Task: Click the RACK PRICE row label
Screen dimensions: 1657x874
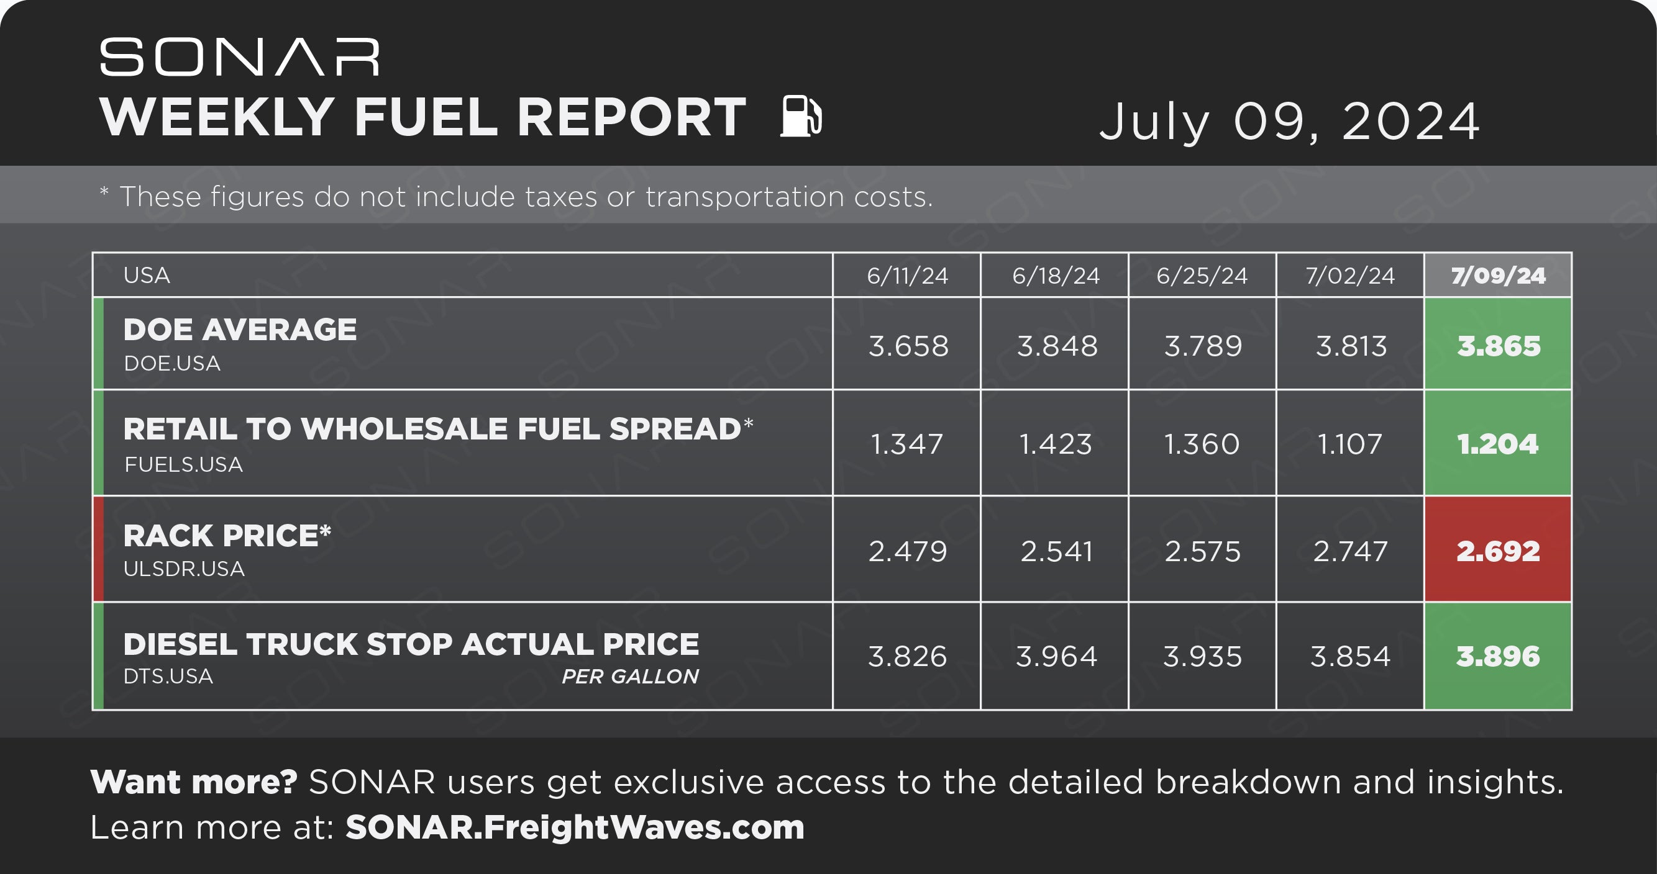Action: click(x=227, y=535)
